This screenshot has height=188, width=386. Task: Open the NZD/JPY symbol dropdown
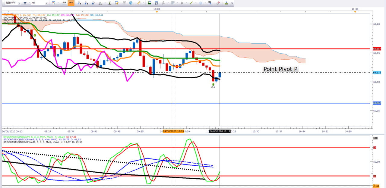click(19, 3)
